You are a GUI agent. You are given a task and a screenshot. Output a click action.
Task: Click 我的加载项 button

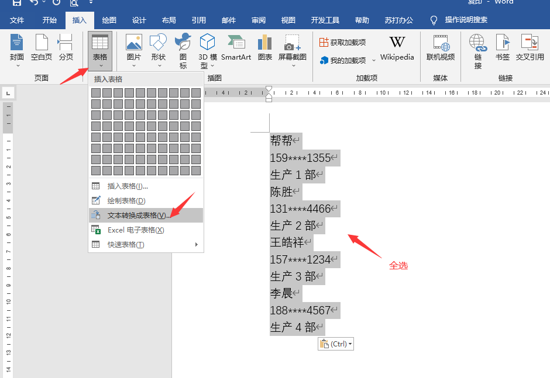tap(343, 60)
